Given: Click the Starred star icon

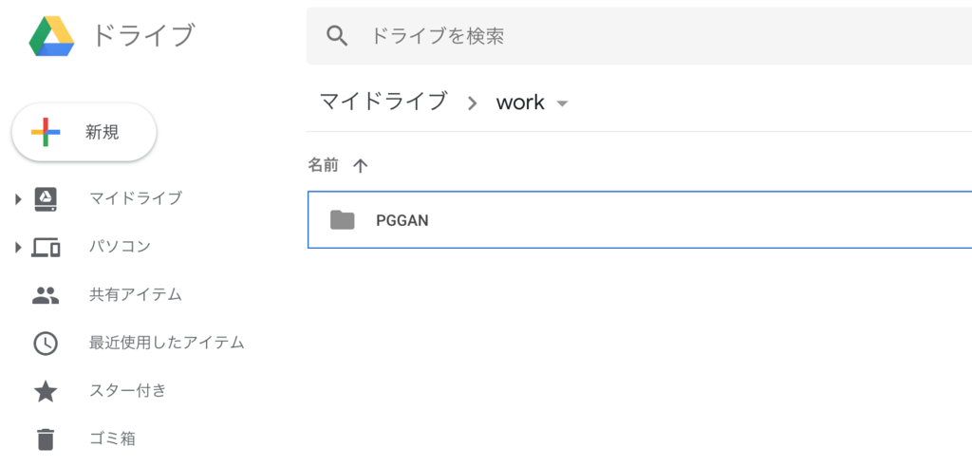Looking at the screenshot, I should (46, 391).
